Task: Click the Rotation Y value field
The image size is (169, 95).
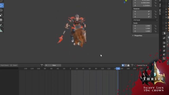Action: [142, 14]
